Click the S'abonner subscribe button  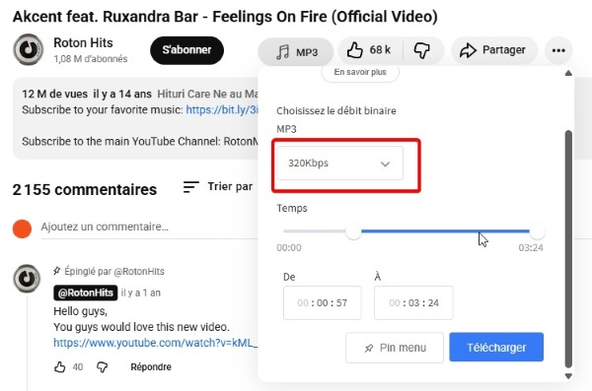[186, 50]
